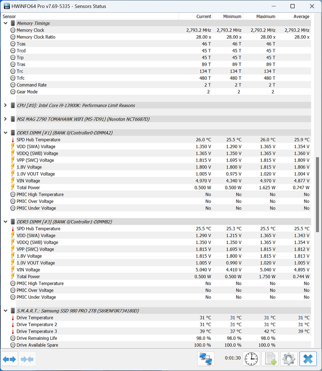Start logging with the sheet plus icon
This screenshot has height=371, width=322.
point(270,359)
